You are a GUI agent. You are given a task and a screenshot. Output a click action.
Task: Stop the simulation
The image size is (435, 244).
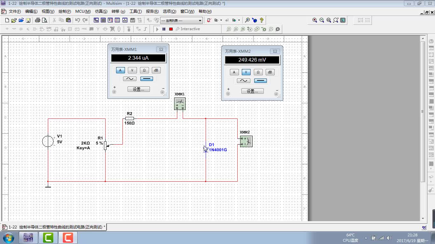(171, 29)
